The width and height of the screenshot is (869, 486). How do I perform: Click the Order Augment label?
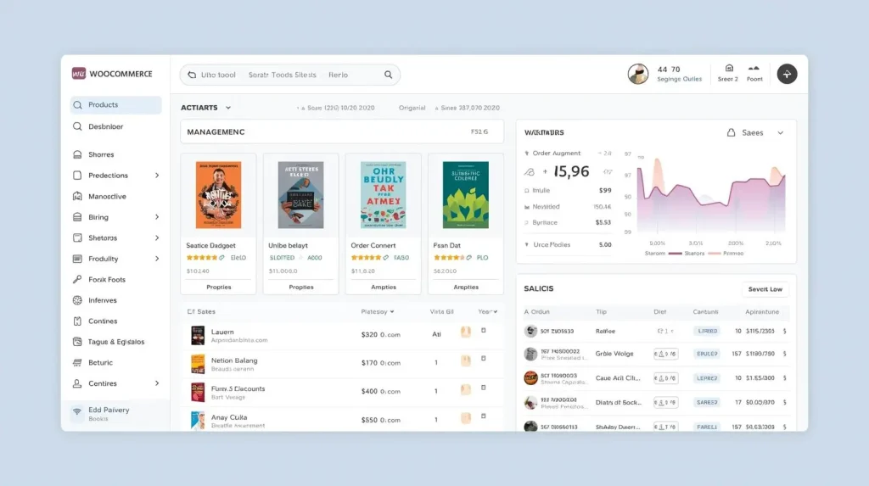(557, 153)
